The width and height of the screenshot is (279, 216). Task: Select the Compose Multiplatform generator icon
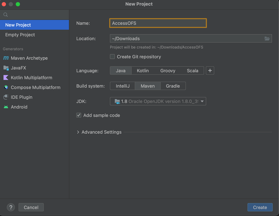click(x=6, y=87)
